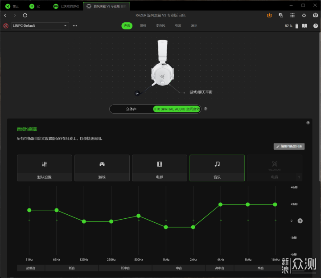Click the 8kHz equalizer slider handle
This screenshot has width=321, height=278.
coord(248,204)
